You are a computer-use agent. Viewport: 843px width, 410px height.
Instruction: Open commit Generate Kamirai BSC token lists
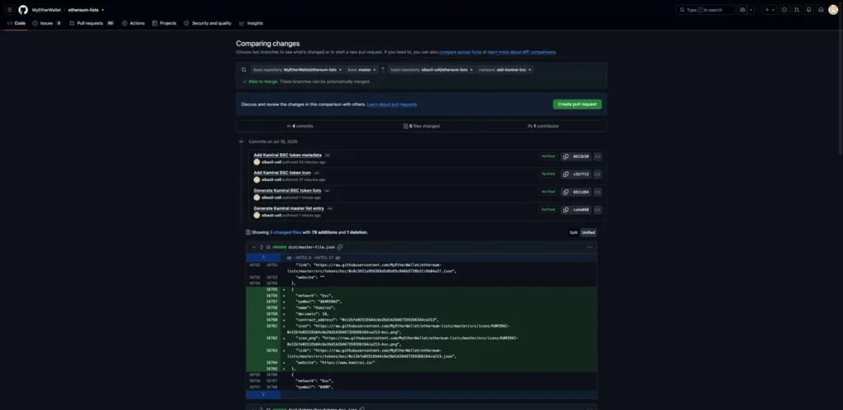coord(287,190)
